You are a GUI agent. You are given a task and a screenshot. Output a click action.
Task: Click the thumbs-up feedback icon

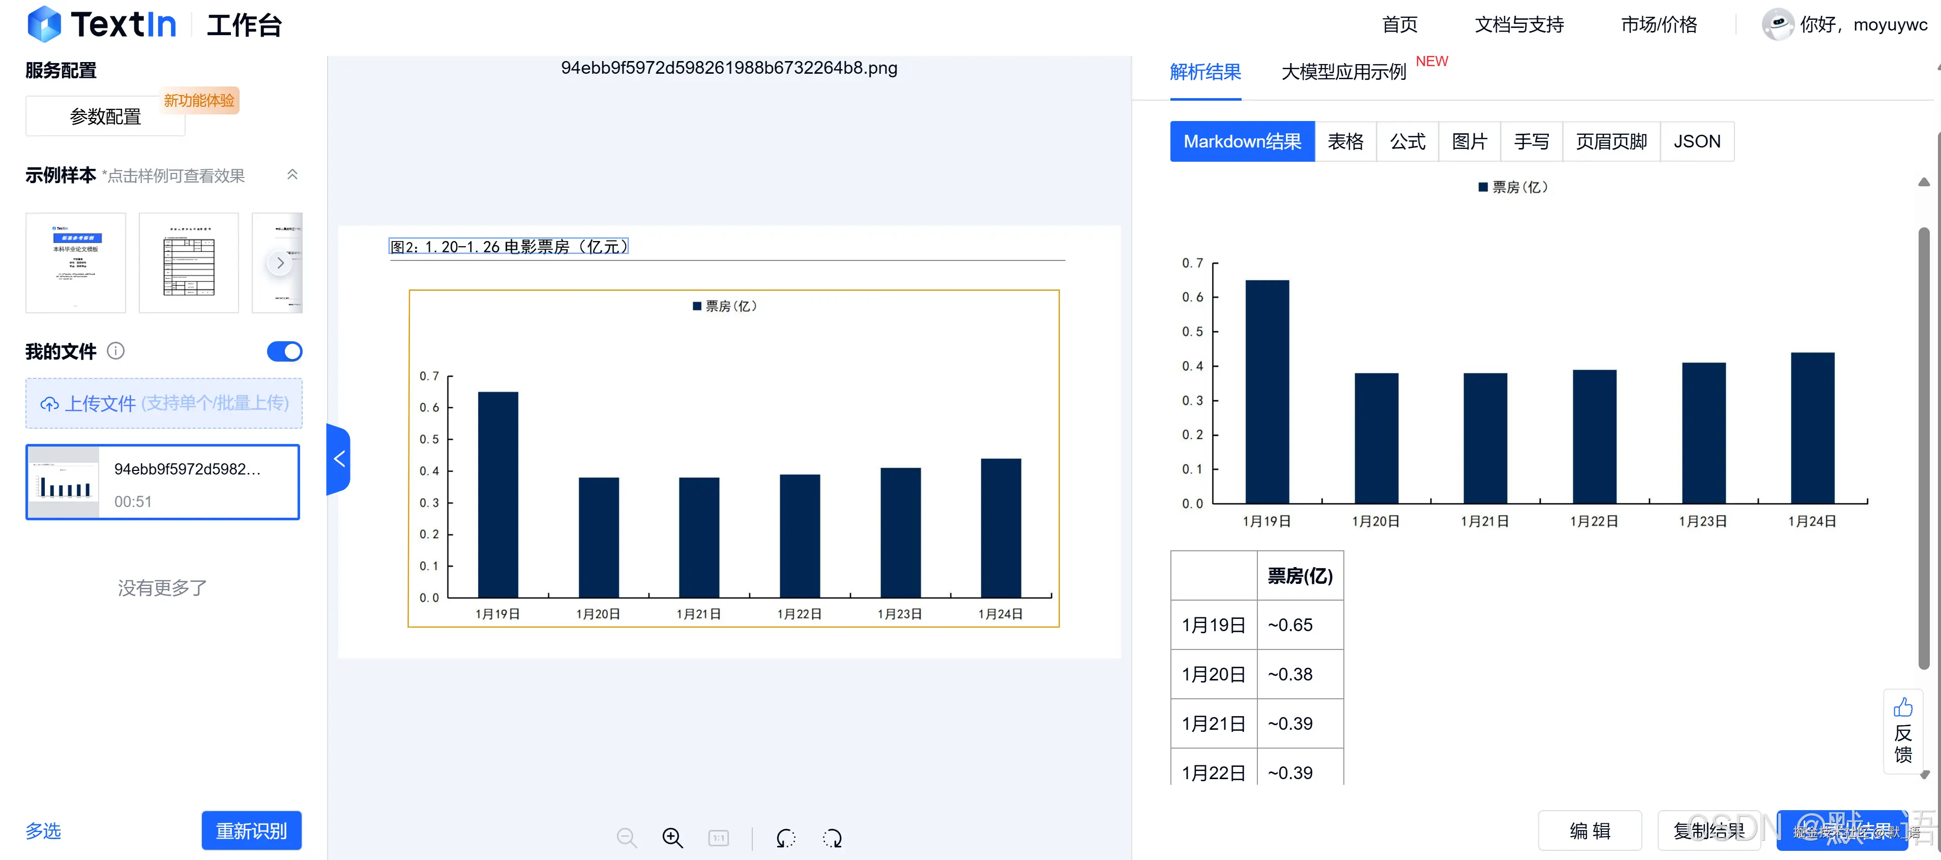[1903, 706]
